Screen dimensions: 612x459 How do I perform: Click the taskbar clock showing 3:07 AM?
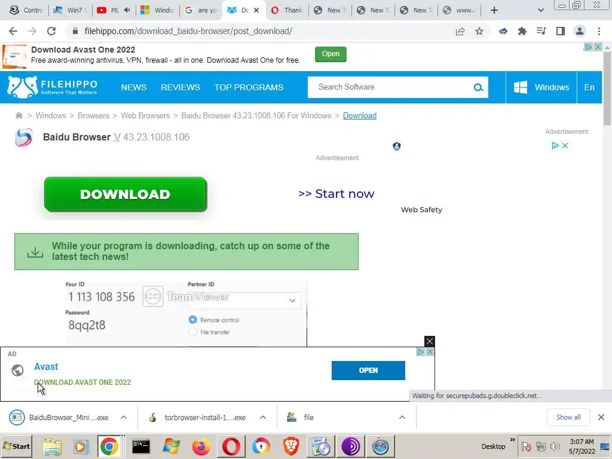tap(582, 446)
